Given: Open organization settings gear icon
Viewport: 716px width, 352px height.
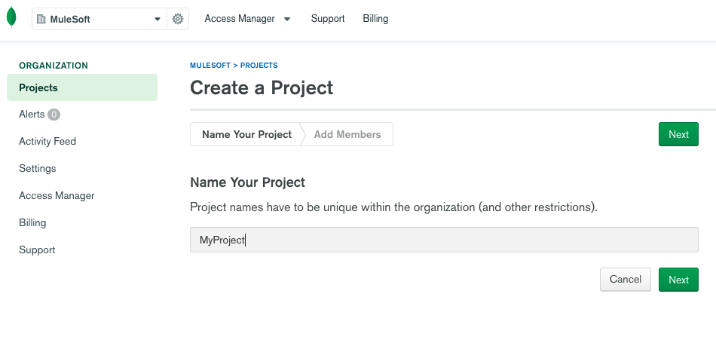Looking at the screenshot, I should (178, 19).
